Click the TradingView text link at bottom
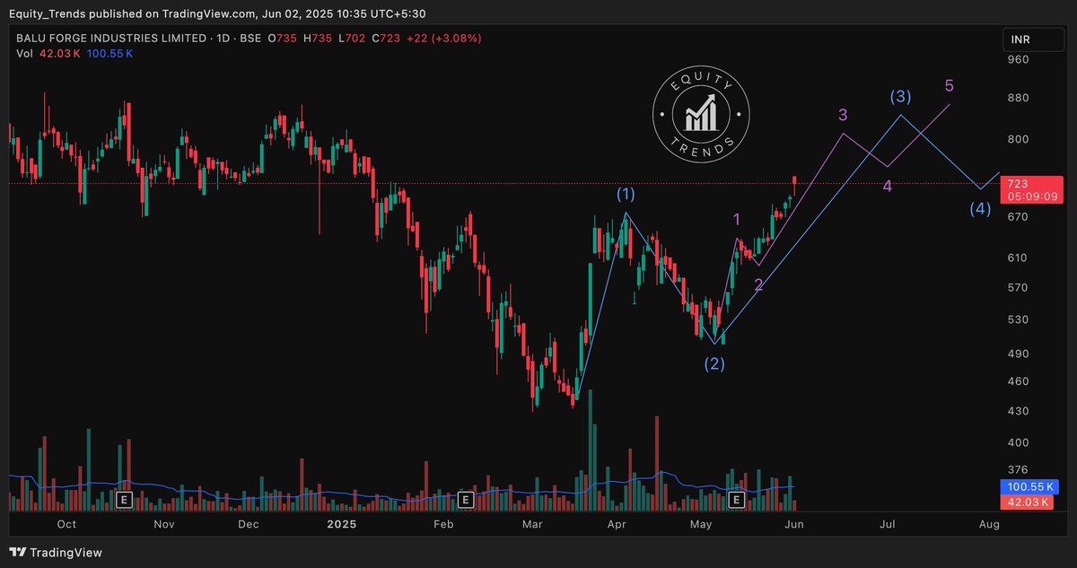The image size is (1077, 568). coord(67,553)
